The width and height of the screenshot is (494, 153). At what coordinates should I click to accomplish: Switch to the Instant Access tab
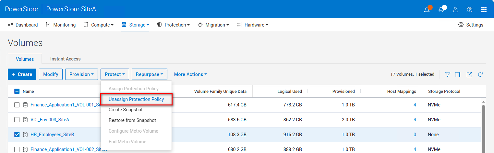(66, 59)
